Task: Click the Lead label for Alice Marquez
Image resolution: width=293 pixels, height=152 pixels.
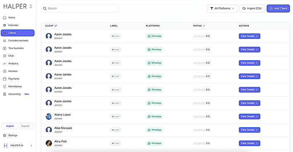Action: pyautogui.click(x=115, y=130)
